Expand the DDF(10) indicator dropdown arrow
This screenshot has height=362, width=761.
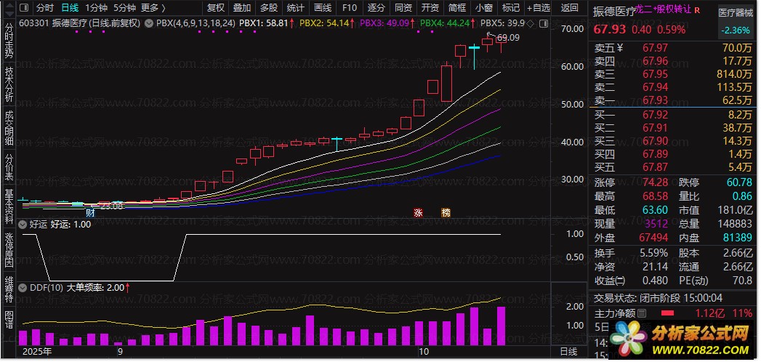point(23,287)
